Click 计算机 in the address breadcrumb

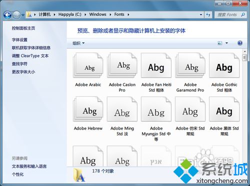[44, 14]
